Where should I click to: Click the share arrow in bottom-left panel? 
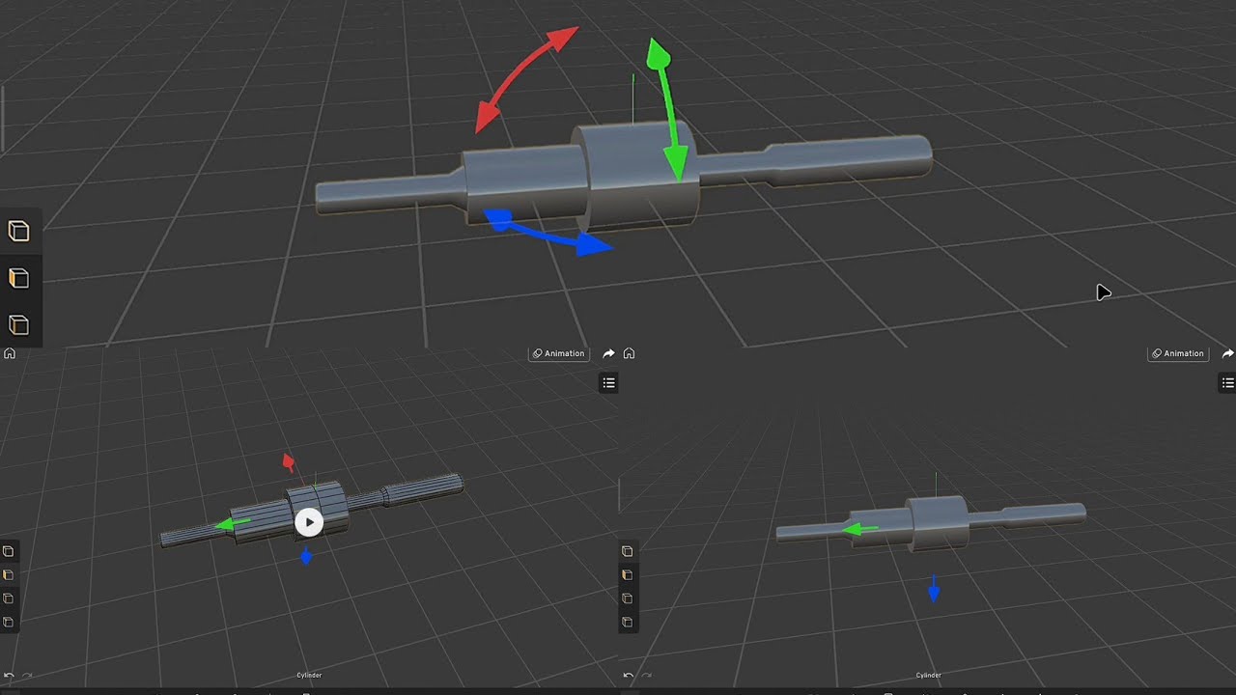click(609, 353)
